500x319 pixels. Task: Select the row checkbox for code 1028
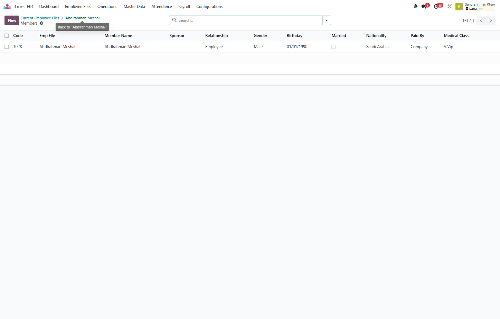coord(7,47)
